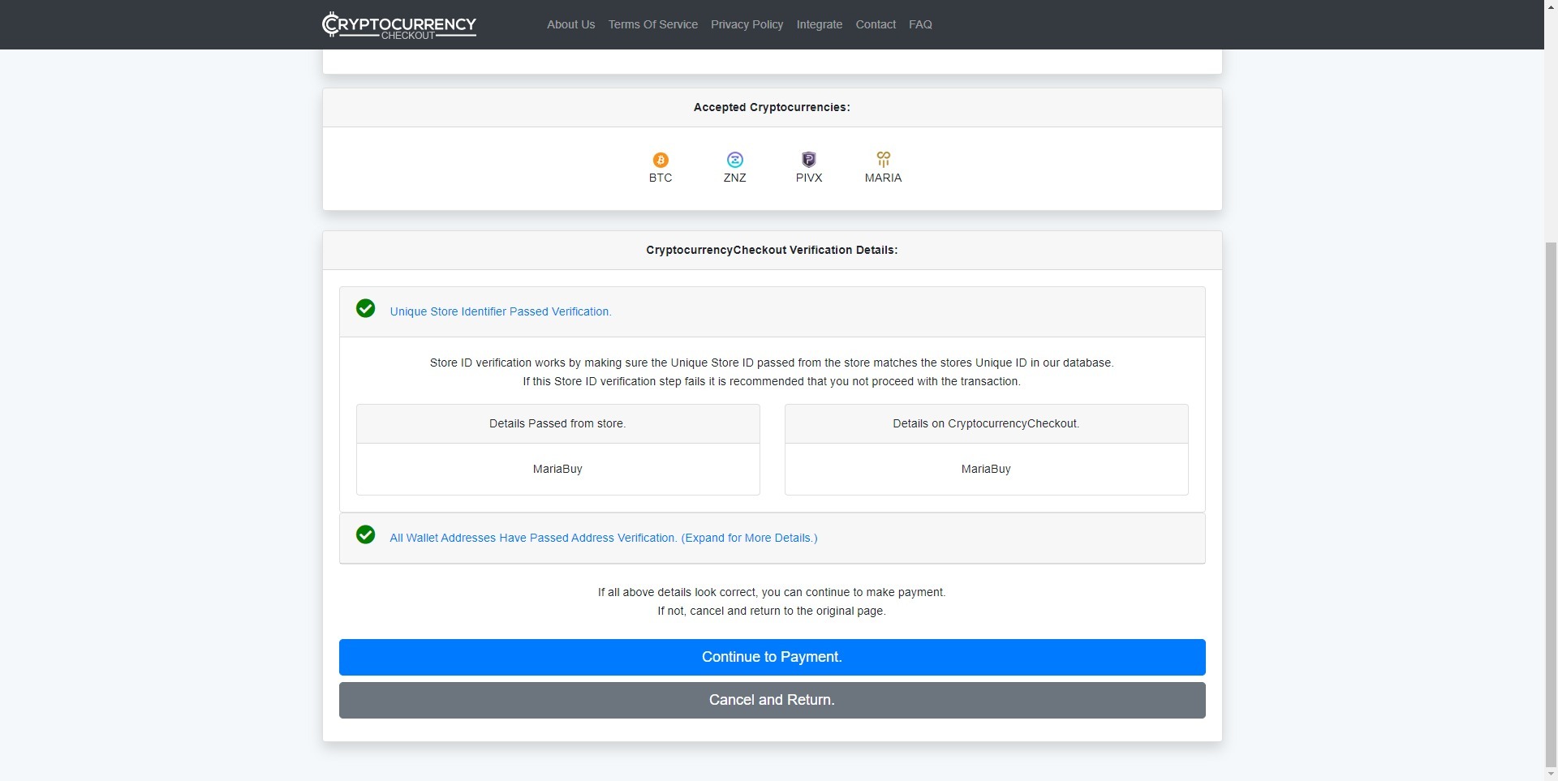Click the BTC label text
Viewport: 1558px width, 781px height.
[661, 178]
